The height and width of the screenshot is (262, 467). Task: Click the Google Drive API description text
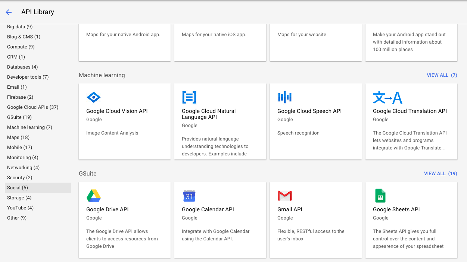click(122, 239)
